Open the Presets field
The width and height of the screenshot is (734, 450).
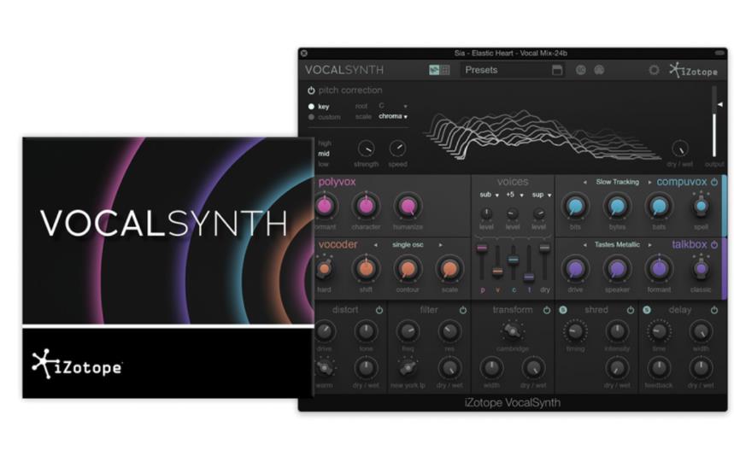[512, 70]
